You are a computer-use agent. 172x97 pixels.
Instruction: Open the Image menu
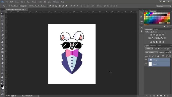tap(17, 2)
